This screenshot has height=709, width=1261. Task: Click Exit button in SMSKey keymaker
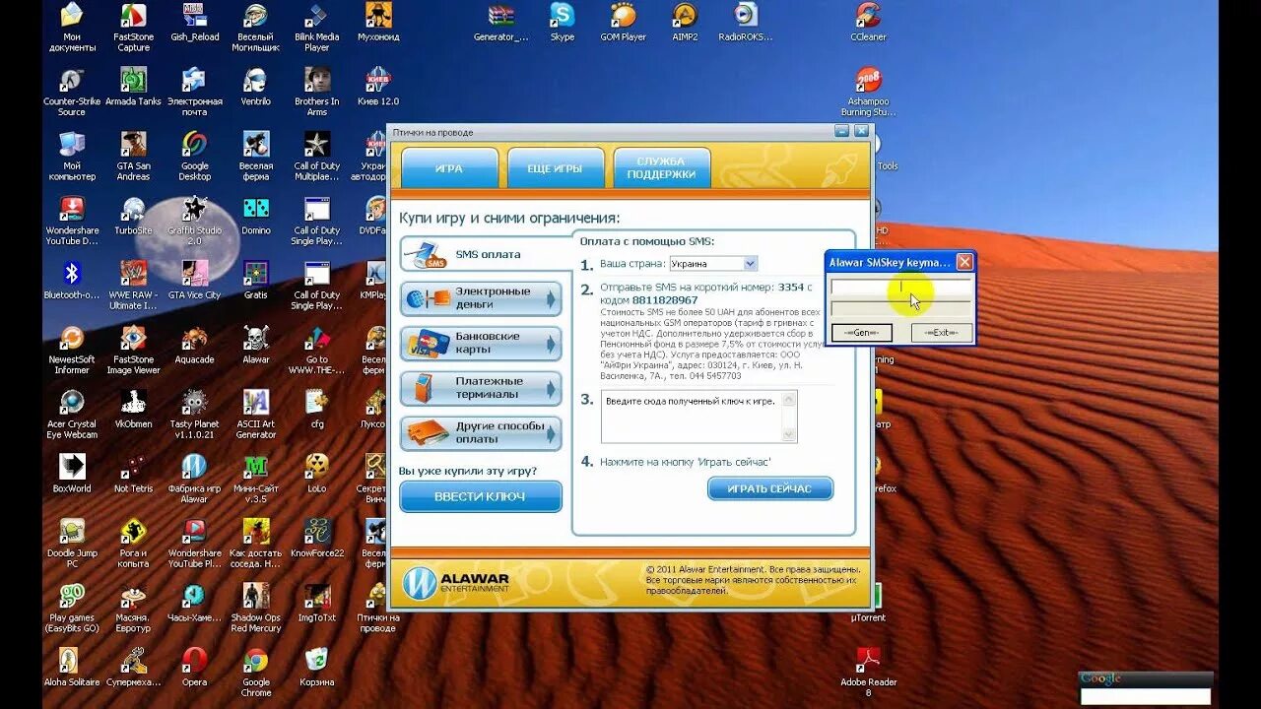pos(942,333)
